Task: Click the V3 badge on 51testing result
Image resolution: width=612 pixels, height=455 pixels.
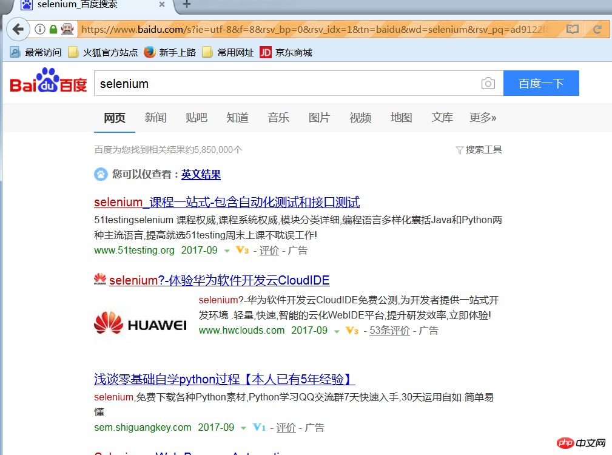Action: [x=243, y=250]
